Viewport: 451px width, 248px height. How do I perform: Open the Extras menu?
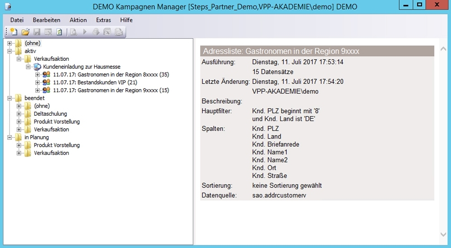pos(103,20)
